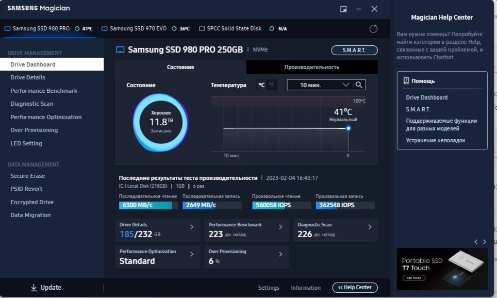The height and width of the screenshot is (298, 497).
Task: Open Secure Erase in the sidebar
Action: point(52,176)
